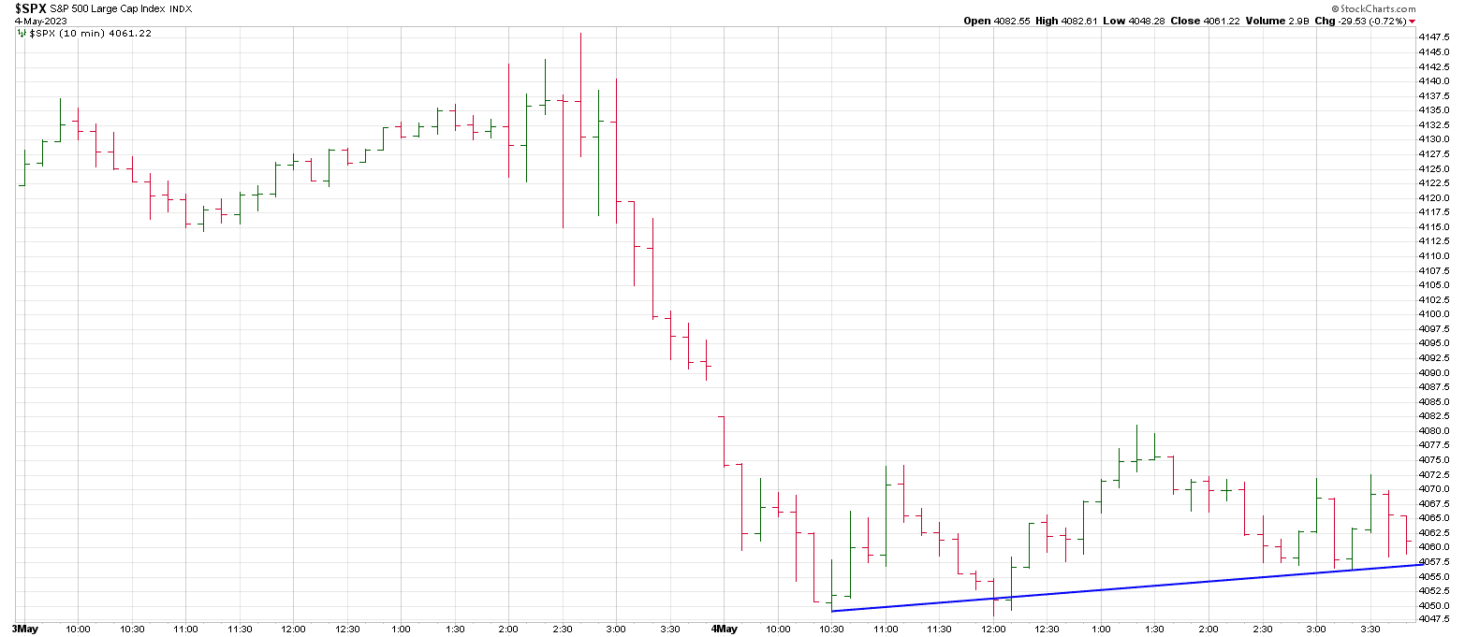Click the Open 4082.55 value
The width and height of the screenshot is (1465, 637).
[x=997, y=21]
